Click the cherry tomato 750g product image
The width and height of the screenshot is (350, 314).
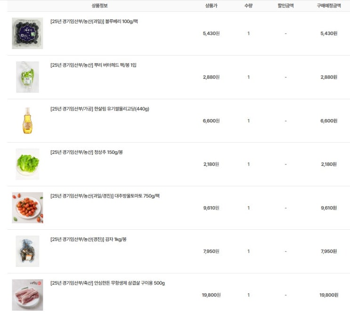click(27, 208)
